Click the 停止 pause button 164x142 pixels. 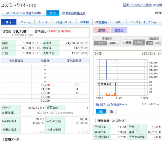click(139, 42)
